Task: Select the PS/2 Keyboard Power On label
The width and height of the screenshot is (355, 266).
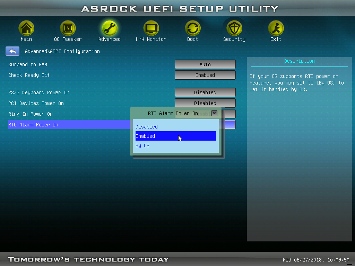Action: (39, 92)
